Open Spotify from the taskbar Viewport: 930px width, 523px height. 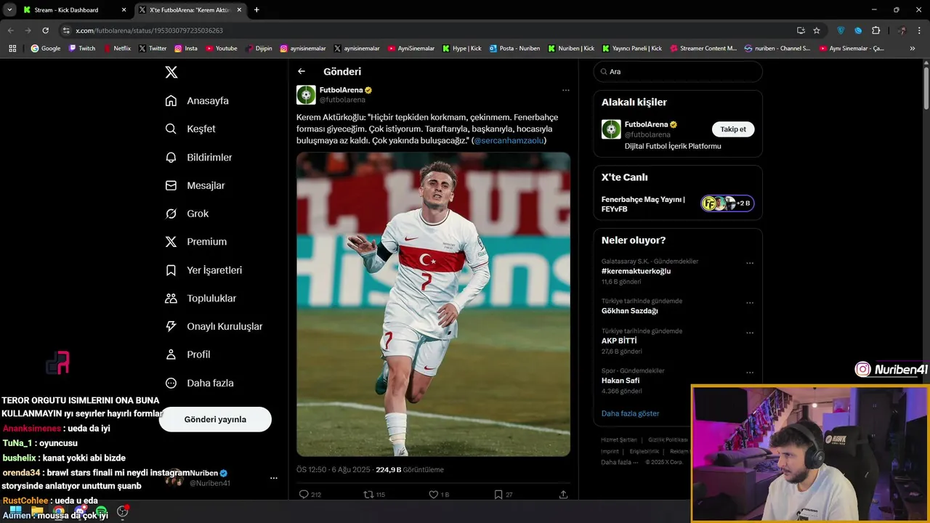tap(101, 511)
